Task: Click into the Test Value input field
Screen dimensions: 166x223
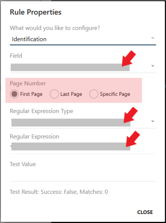Action: point(83,175)
